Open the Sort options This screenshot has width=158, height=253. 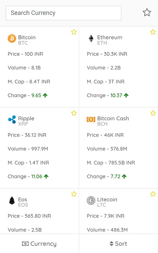point(118,244)
